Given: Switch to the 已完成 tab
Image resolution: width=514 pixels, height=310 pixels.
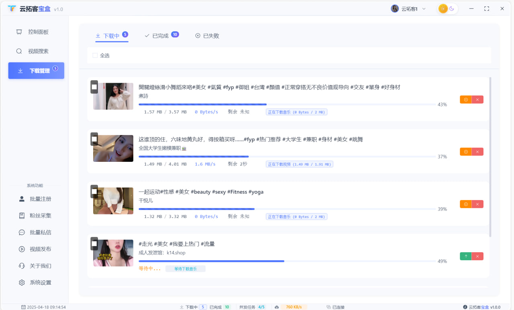Looking at the screenshot, I should 160,36.
